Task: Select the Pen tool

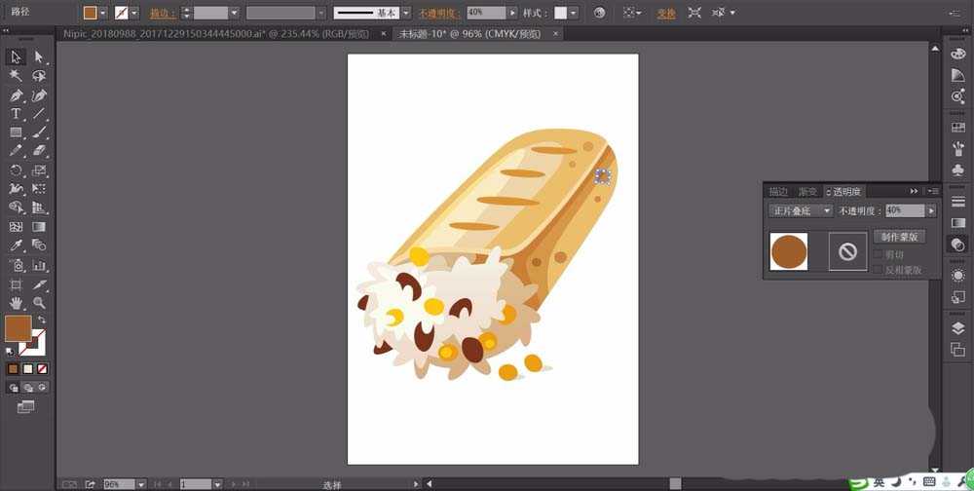Action: click(16, 95)
